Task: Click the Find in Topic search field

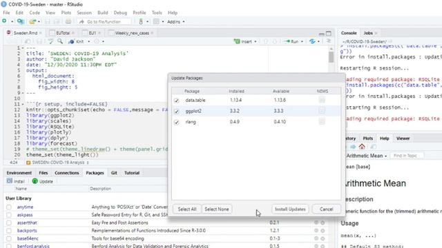Action: 406,156
